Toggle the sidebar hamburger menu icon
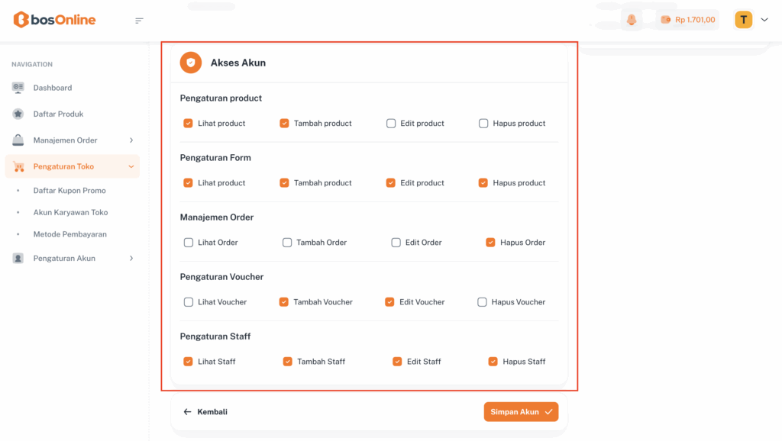This screenshot has width=782, height=441. (139, 21)
